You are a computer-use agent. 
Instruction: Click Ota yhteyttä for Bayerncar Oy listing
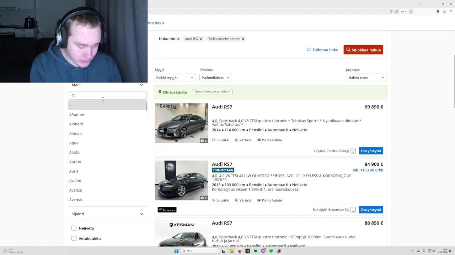pos(371,210)
